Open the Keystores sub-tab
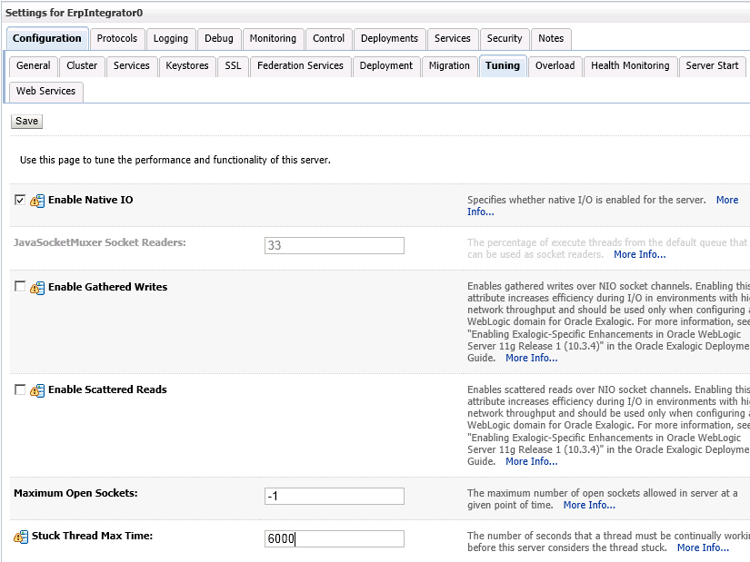 tap(187, 65)
